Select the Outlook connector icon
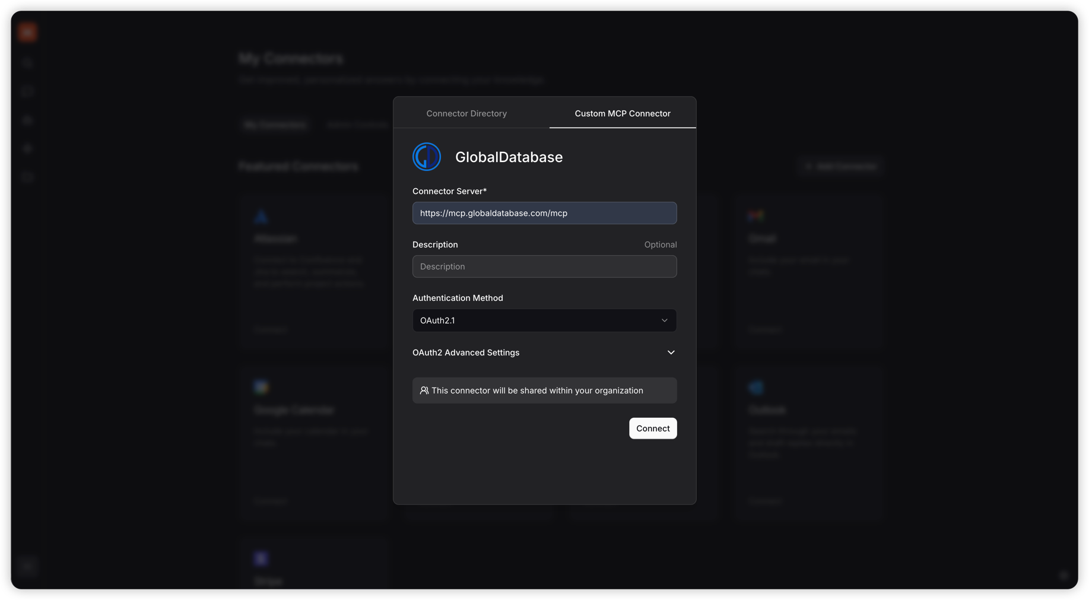Image resolution: width=1089 pixels, height=600 pixels. click(x=755, y=387)
